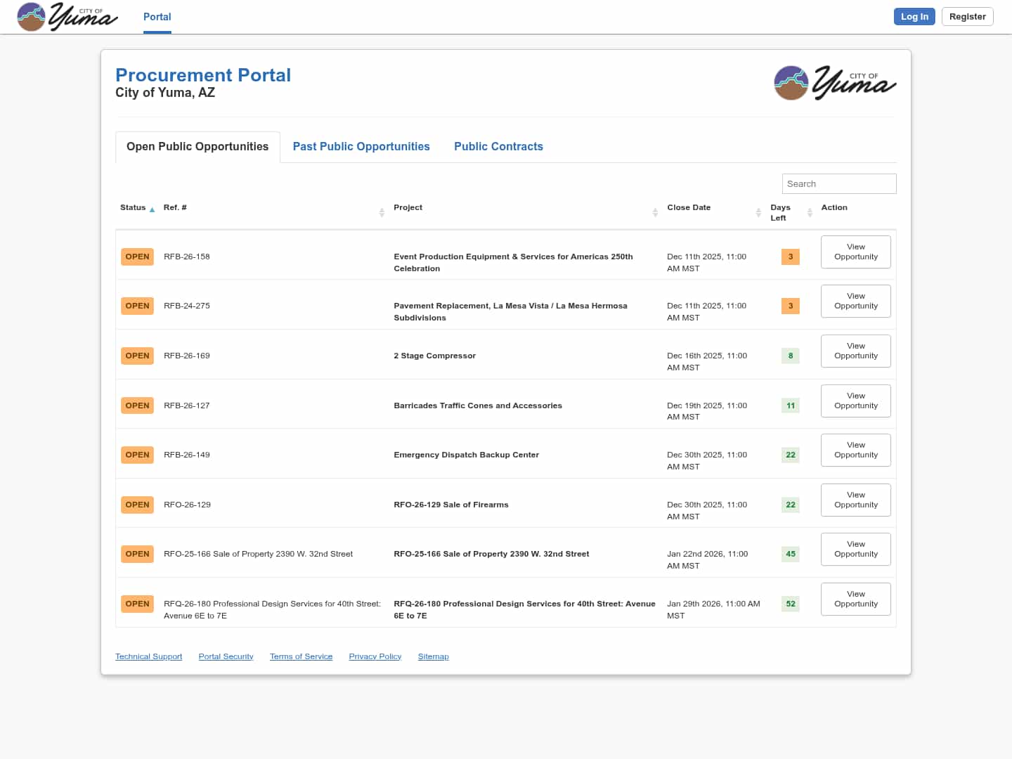1012x759 pixels.
Task: Sort by Days Left column arrows
Action: coord(810,212)
